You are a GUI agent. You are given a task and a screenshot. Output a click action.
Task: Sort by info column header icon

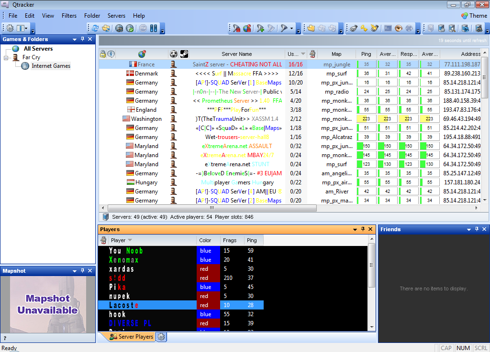(x=111, y=54)
